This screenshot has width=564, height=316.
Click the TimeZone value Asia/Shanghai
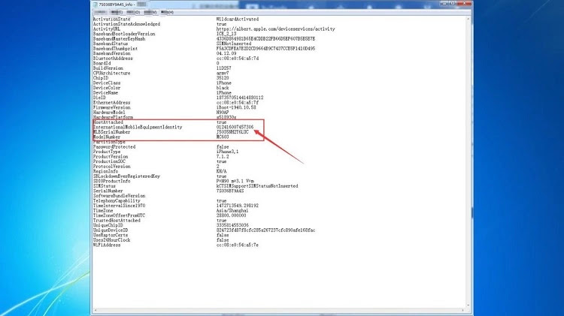click(232, 210)
